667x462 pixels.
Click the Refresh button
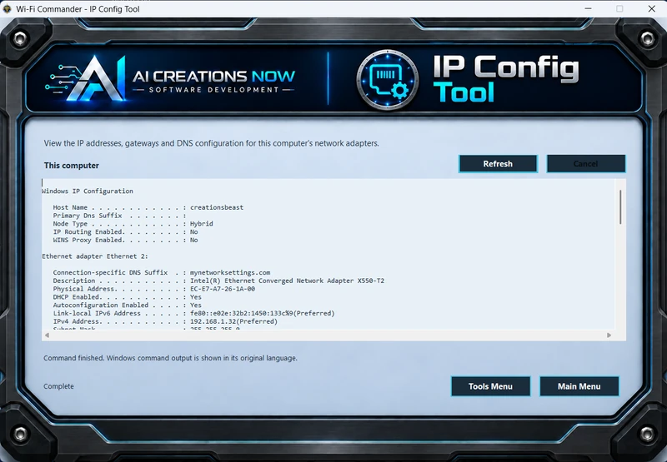pyautogui.click(x=498, y=164)
